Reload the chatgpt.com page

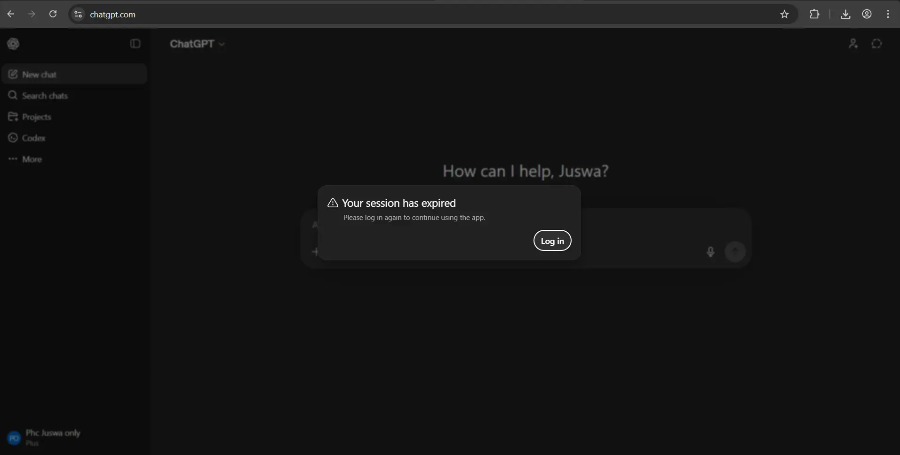tap(53, 14)
